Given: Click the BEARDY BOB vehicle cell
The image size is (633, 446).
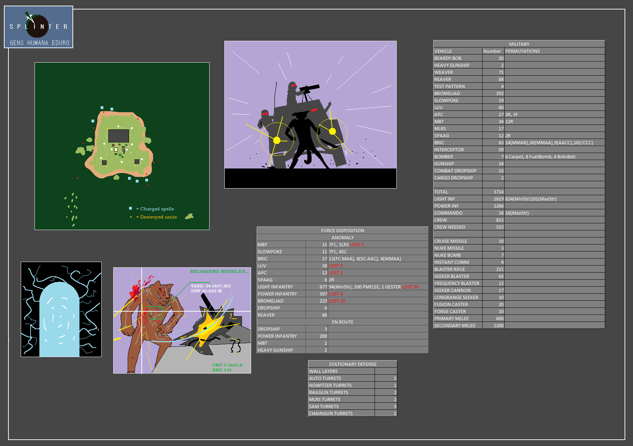Looking at the screenshot, I should 448,58.
